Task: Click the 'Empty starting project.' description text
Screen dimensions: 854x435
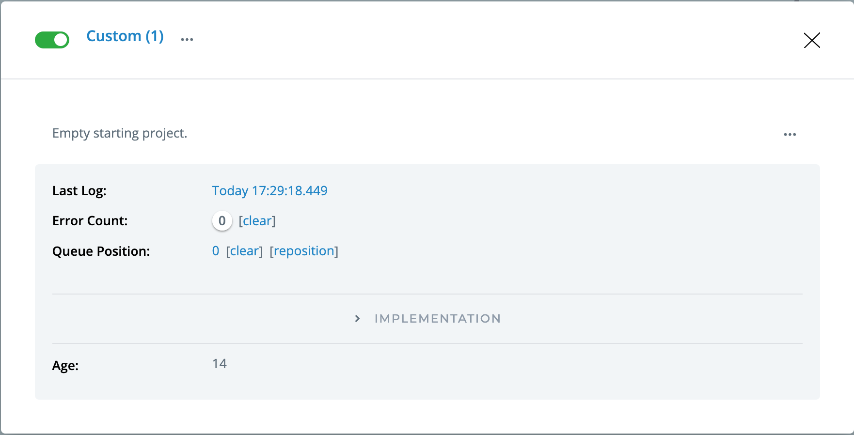Action: [x=119, y=133]
